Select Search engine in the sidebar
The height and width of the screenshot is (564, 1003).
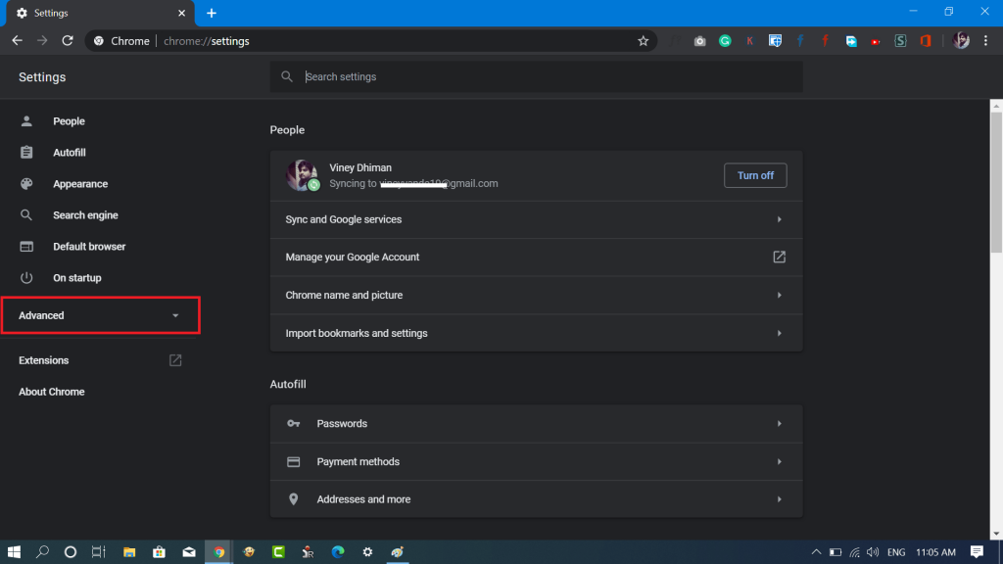click(85, 214)
